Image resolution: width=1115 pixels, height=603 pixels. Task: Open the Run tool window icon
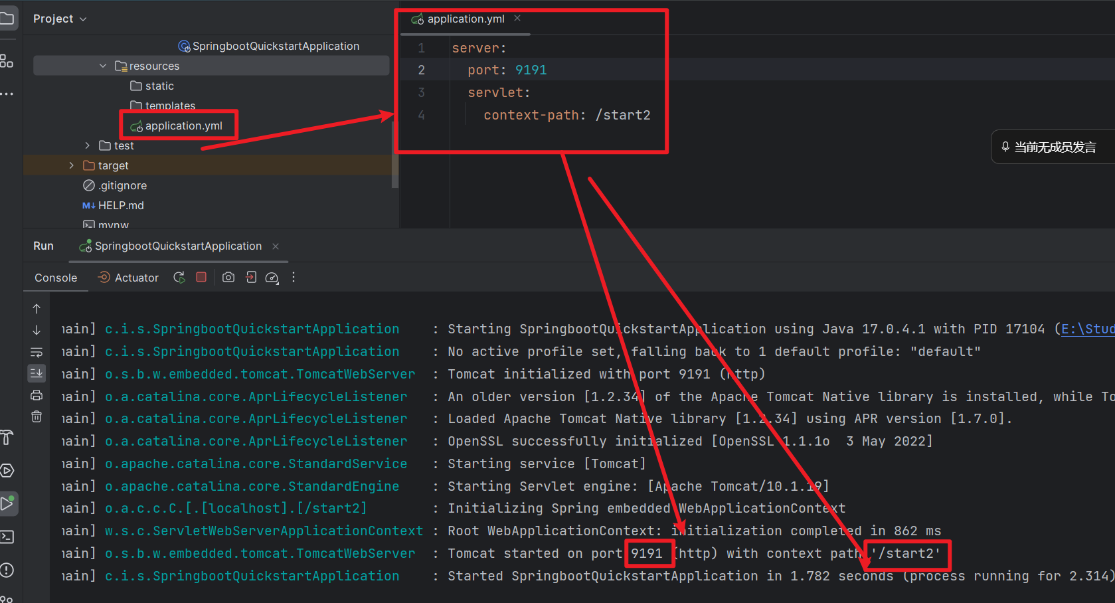pyautogui.click(x=7, y=503)
